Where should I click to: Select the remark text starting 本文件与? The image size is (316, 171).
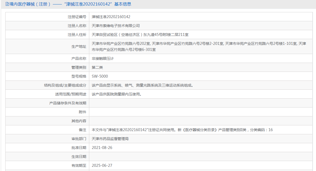tap(182, 130)
